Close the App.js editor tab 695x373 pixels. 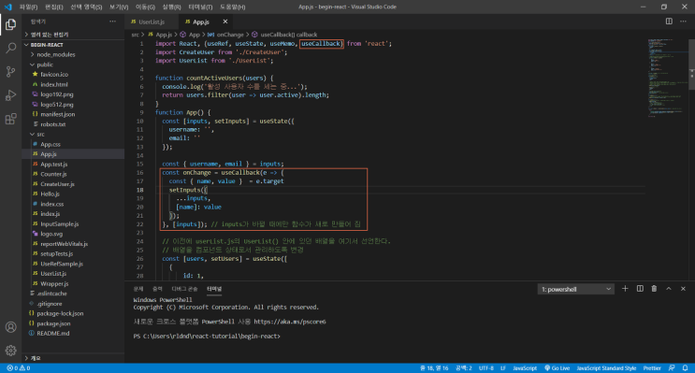tap(225, 22)
